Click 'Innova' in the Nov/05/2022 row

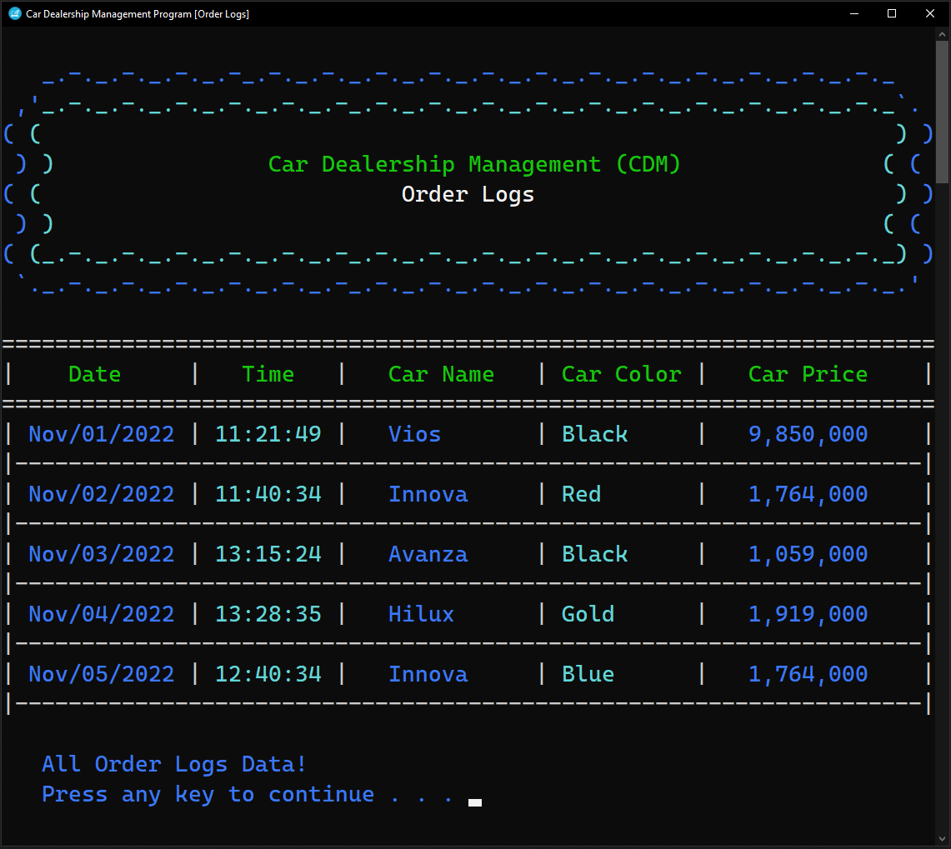click(428, 674)
